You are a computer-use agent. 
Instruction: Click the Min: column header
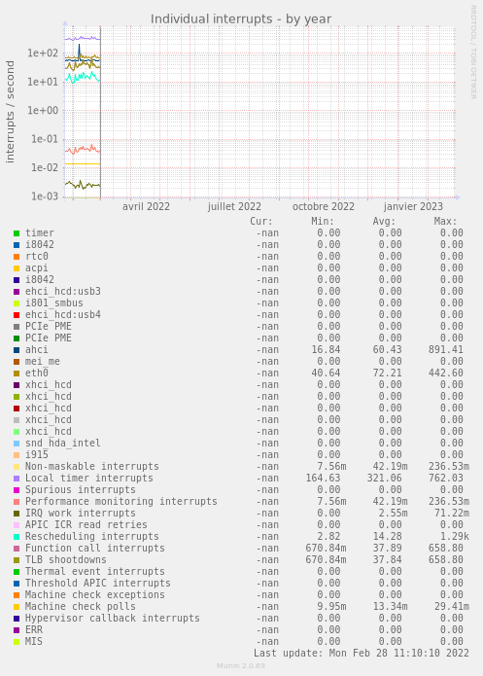(323, 222)
